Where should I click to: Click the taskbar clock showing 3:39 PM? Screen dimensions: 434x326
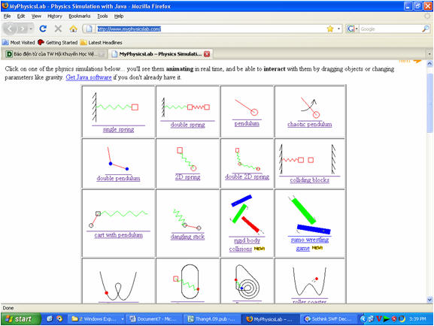click(x=417, y=319)
